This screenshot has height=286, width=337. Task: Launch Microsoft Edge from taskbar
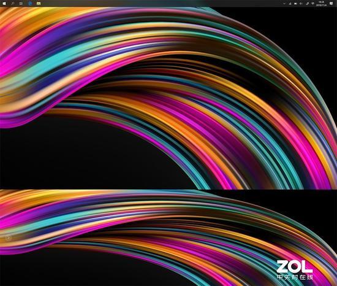pos(30,3)
